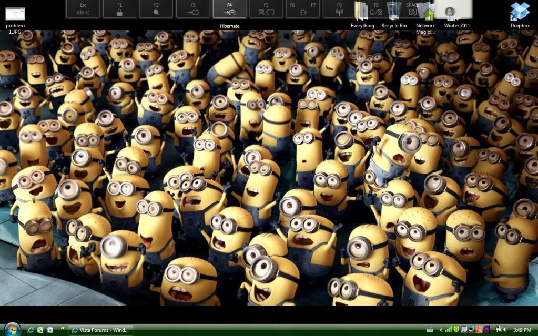Screen dimensions: 538x336
Task: Open the Recycle Bin
Action: pos(394,15)
